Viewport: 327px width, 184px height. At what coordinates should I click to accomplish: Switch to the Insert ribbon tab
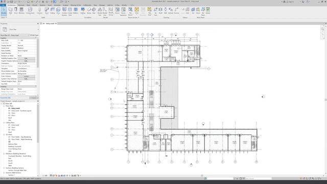50,5
